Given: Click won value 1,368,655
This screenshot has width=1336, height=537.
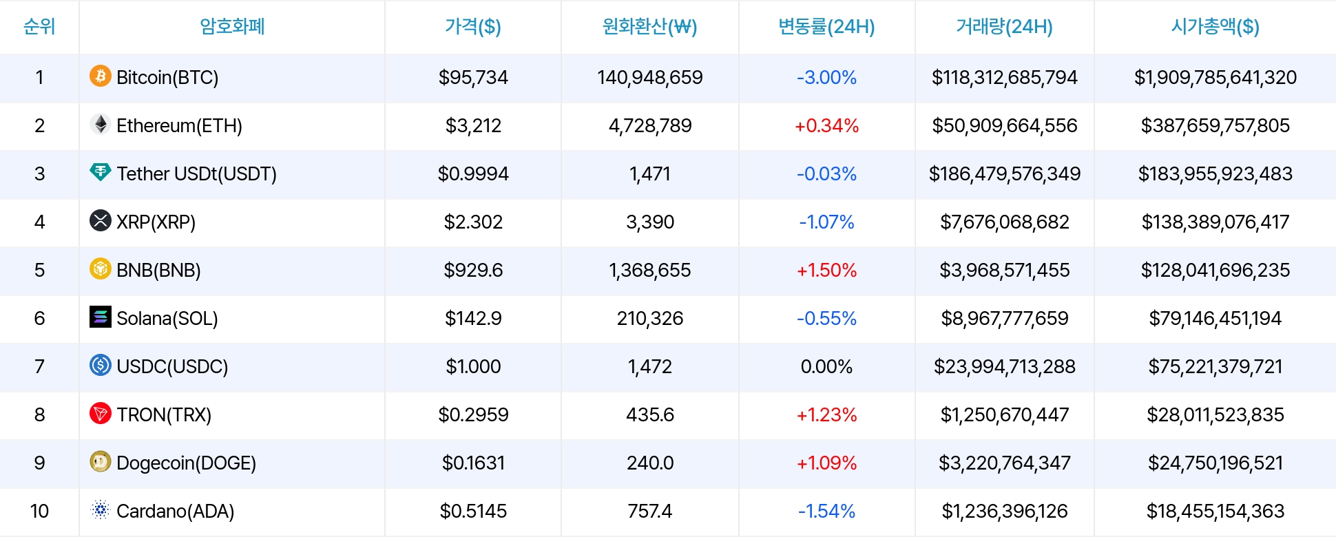Looking at the screenshot, I should [650, 270].
